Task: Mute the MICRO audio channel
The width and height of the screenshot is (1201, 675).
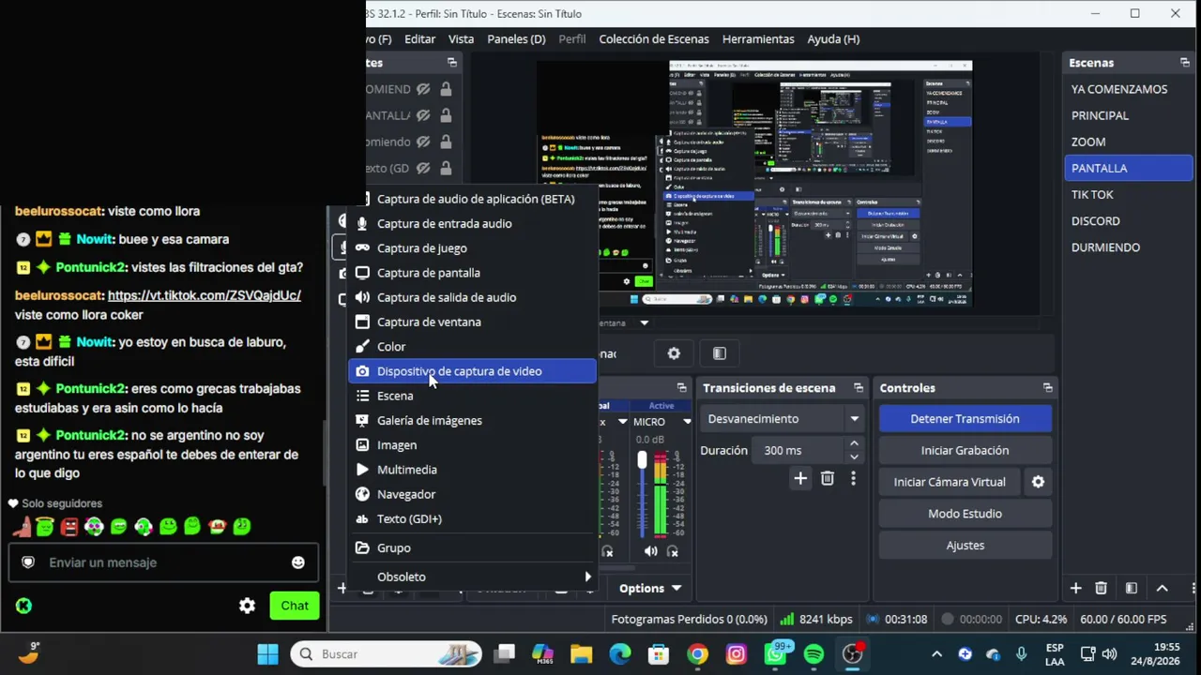Action: coord(649,551)
